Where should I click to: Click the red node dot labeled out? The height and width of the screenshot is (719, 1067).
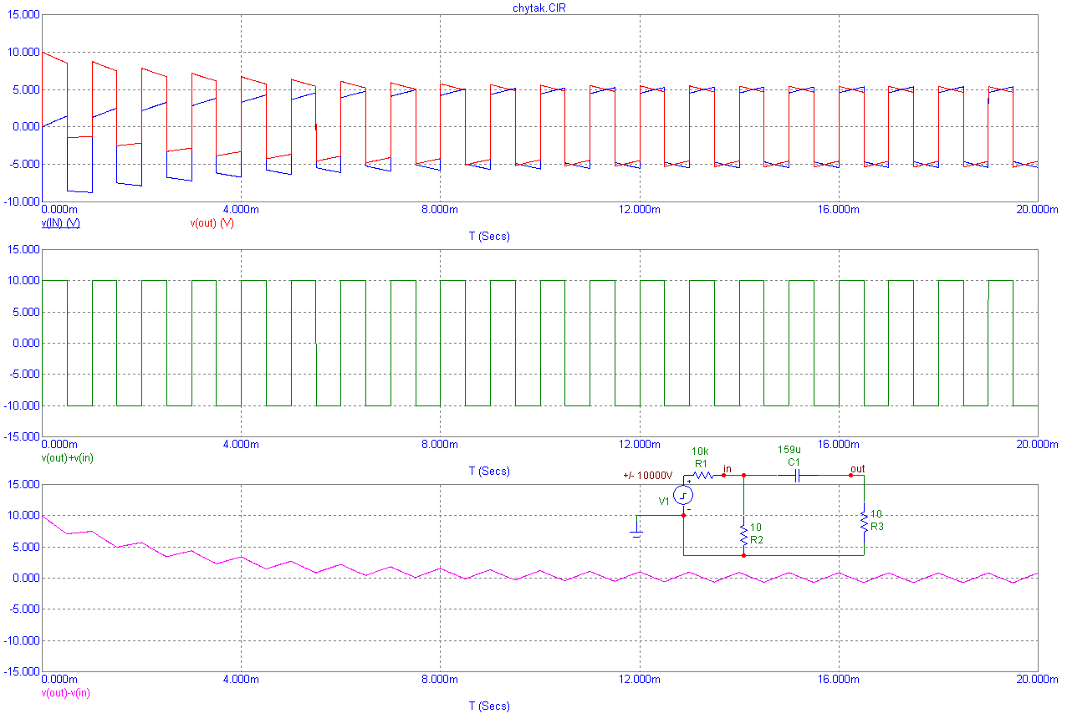(851, 475)
